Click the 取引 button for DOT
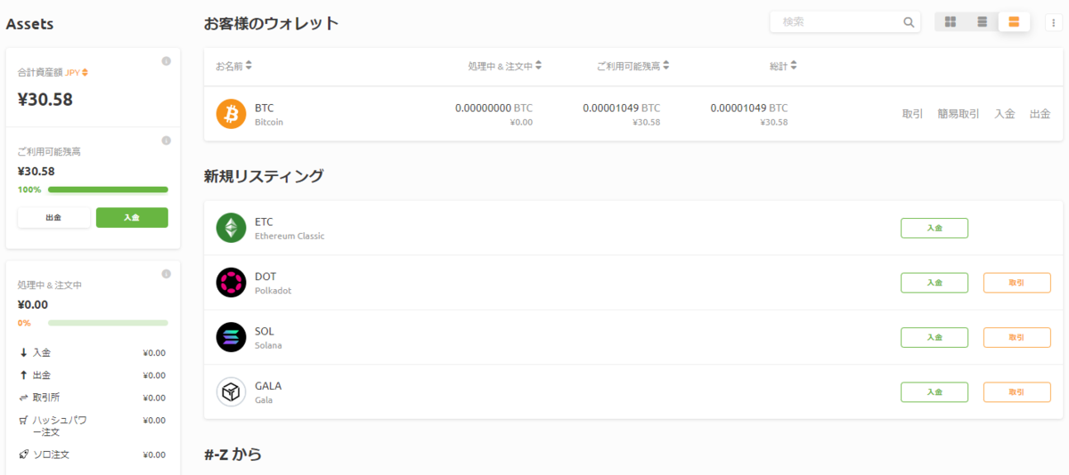The image size is (1069, 475). point(1016,283)
